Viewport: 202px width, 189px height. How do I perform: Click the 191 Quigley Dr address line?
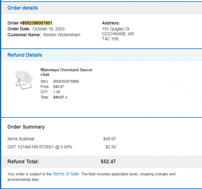116,29
